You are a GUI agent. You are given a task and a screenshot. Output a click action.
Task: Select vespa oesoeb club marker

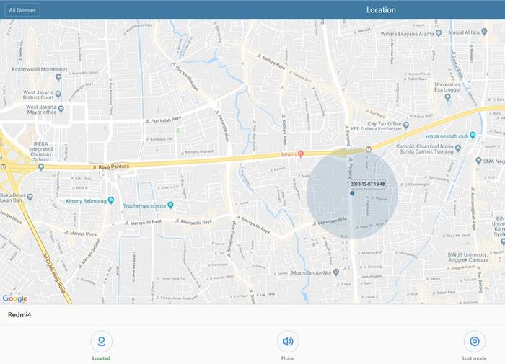[x=473, y=136]
